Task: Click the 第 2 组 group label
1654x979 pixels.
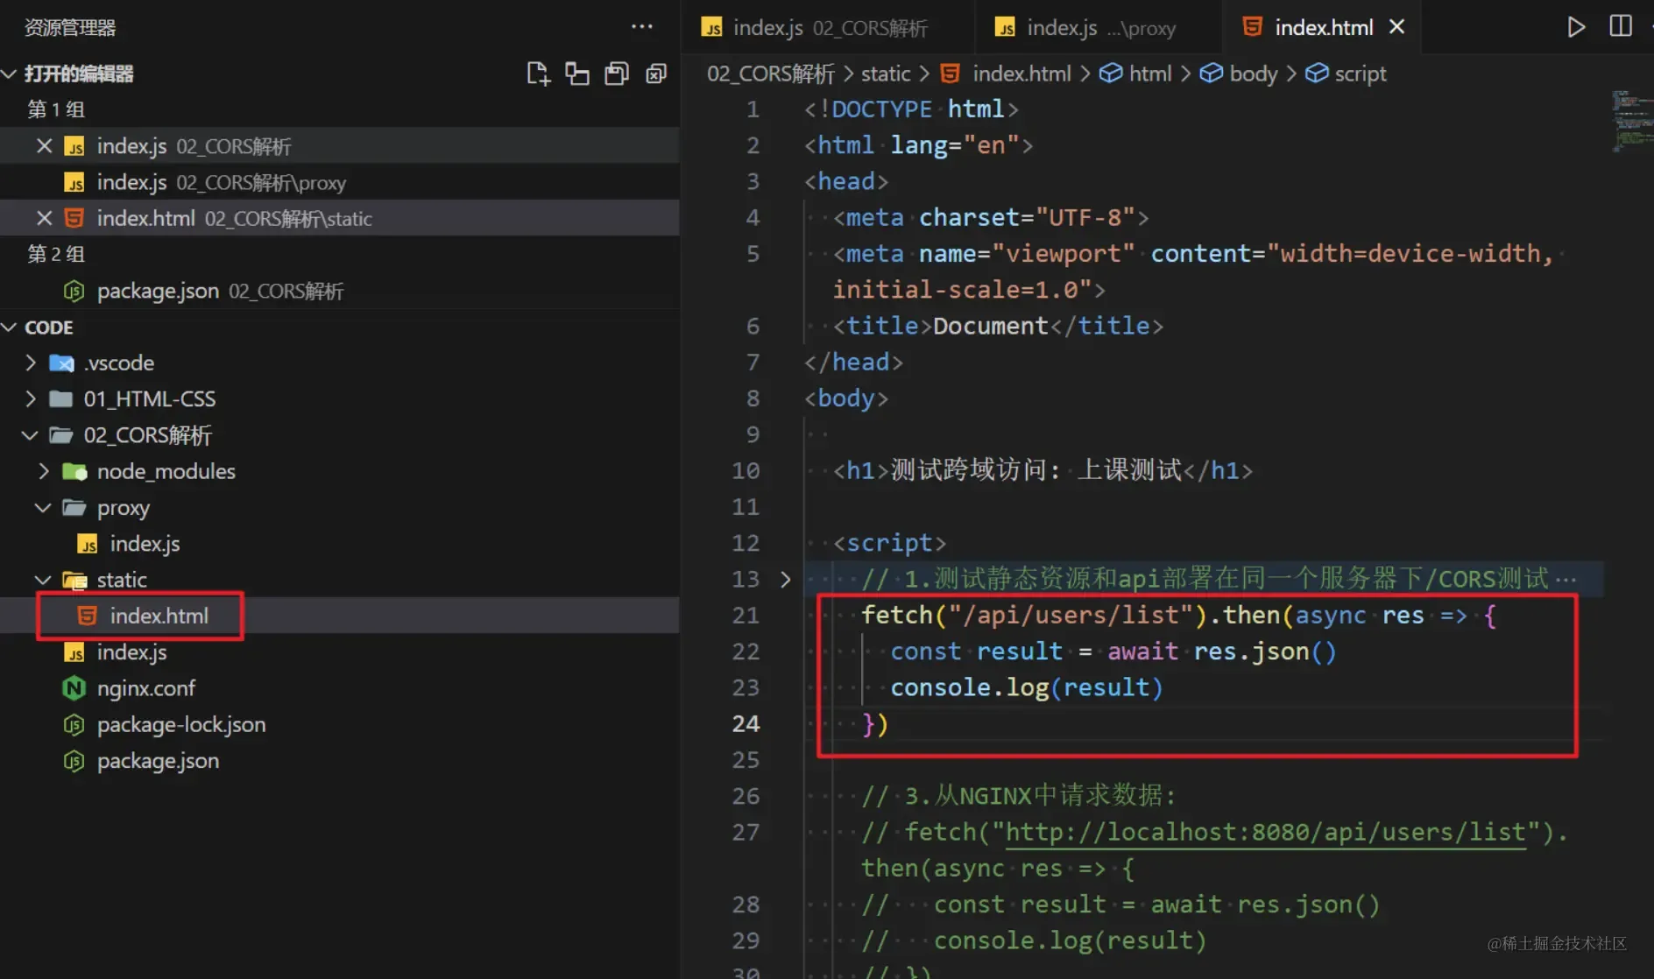Action: pos(56,254)
